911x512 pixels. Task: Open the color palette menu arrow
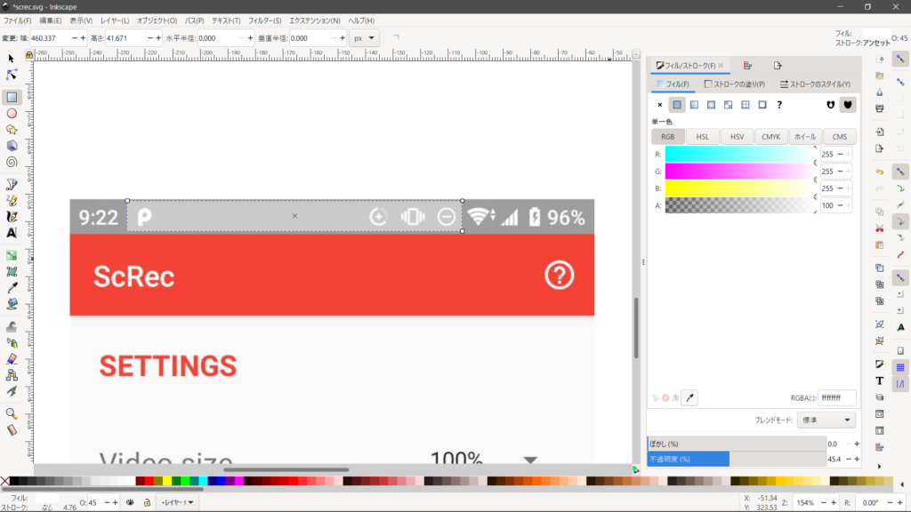coord(902,484)
